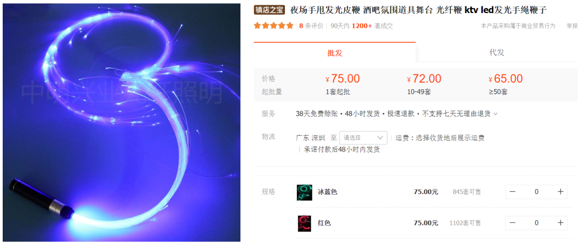
Task: Switch to the 代发 tab
Action: click(496, 52)
